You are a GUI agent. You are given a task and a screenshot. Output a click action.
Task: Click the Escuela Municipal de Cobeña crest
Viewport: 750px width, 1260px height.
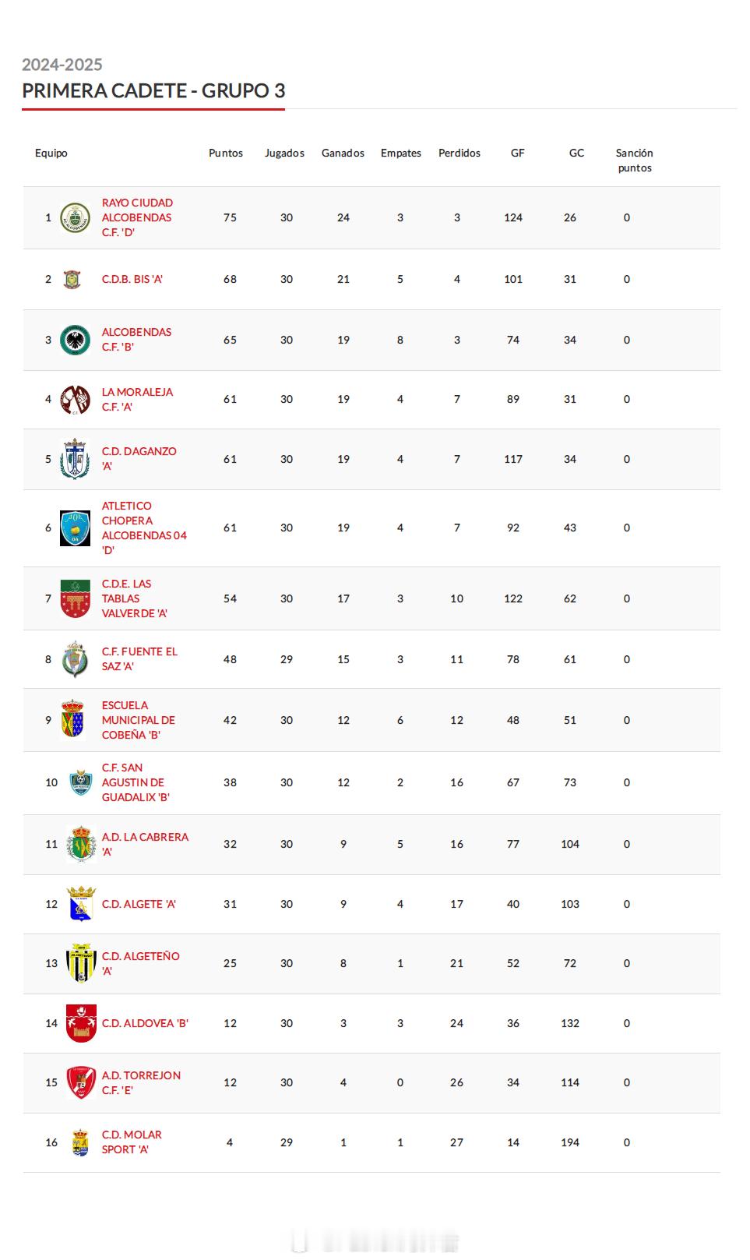coord(72,720)
